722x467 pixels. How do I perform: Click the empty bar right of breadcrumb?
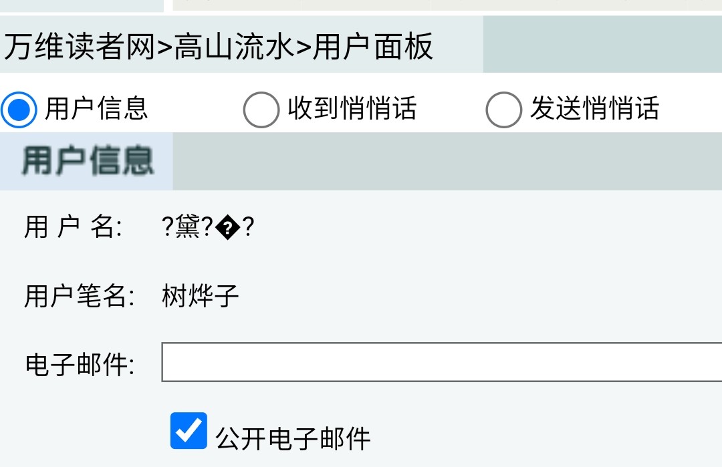(602, 45)
